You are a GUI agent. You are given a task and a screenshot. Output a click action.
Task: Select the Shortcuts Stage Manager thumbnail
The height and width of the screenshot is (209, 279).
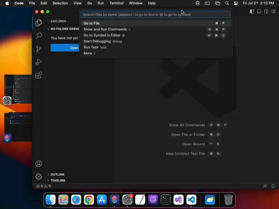[x=18, y=127]
